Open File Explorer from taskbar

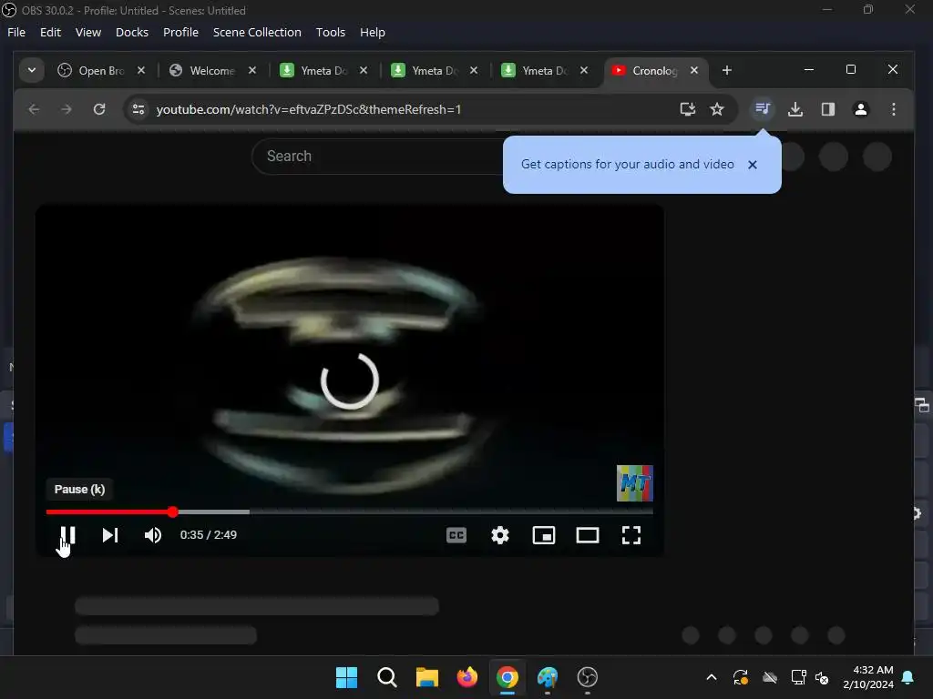[426, 677]
